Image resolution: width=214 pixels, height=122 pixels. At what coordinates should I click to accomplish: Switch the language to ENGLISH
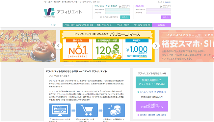pyautogui.click(x=168, y=2)
